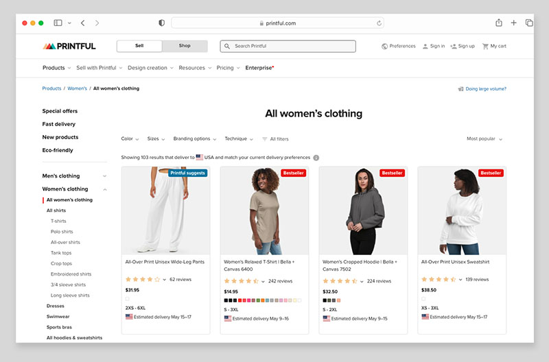Click the Women's breadcrumb link
The width and height of the screenshot is (549, 362).
tap(77, 88)
